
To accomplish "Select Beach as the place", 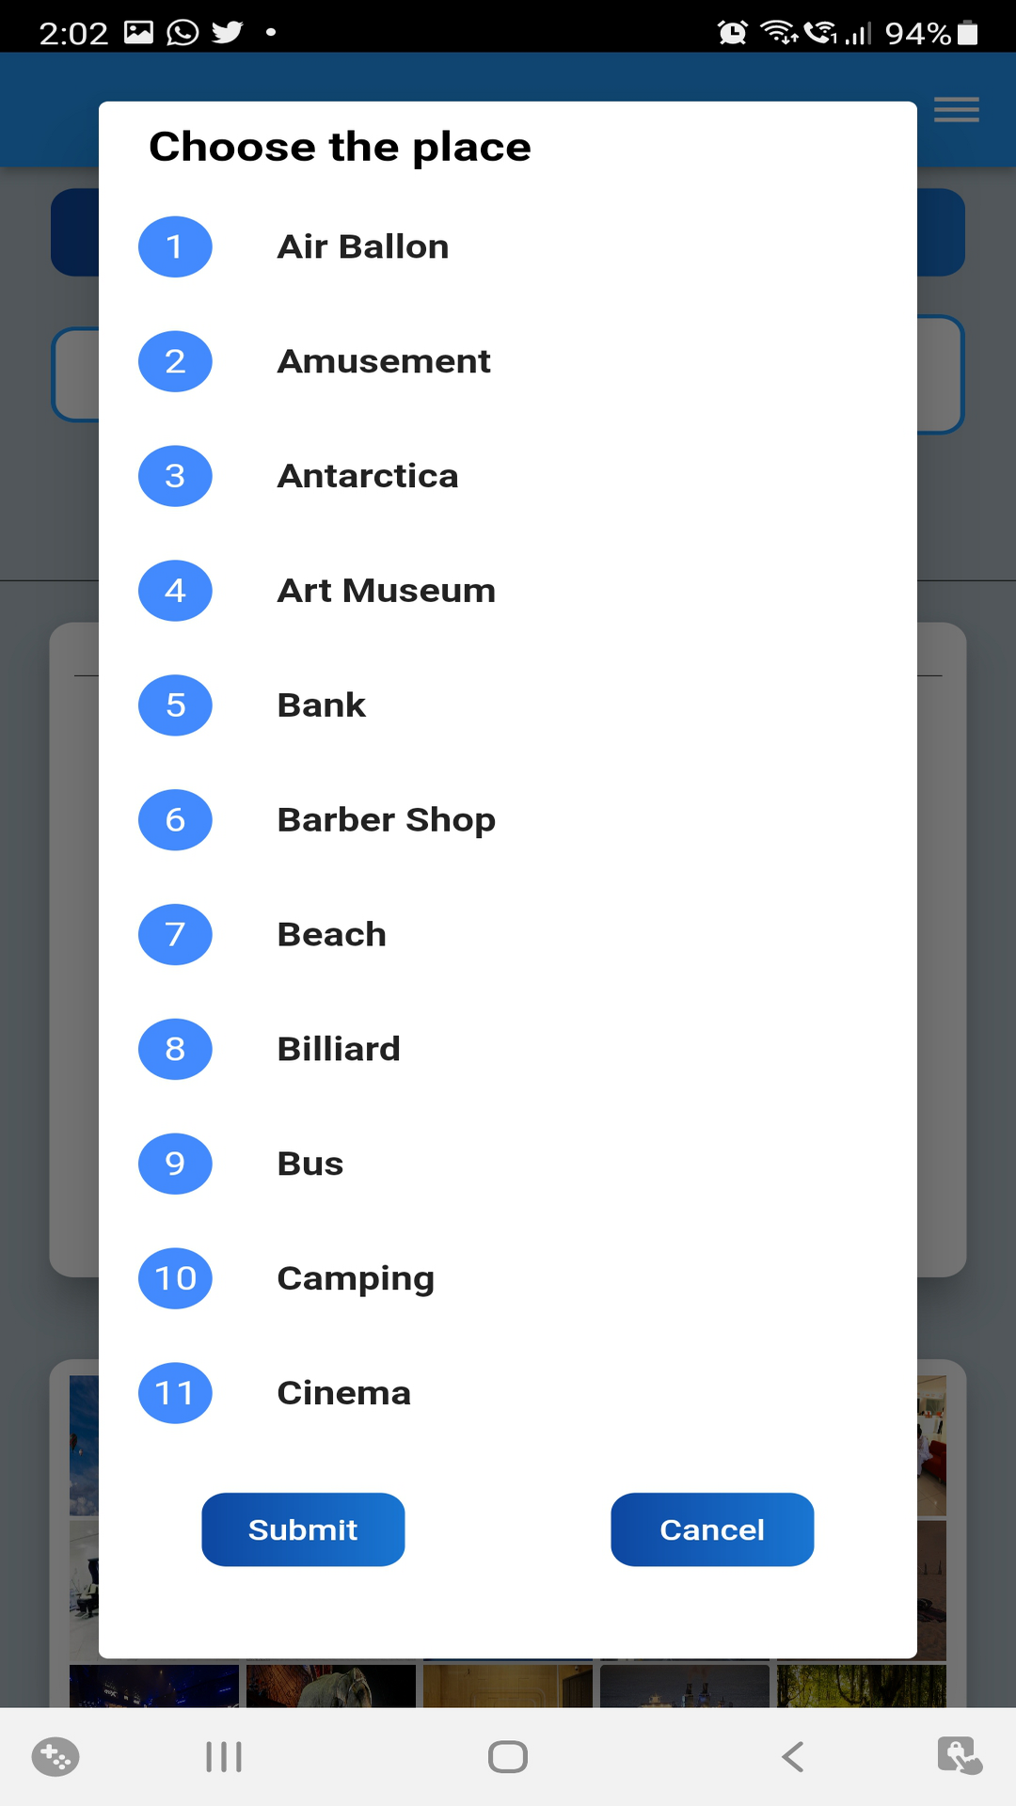I will pos(332,934).
